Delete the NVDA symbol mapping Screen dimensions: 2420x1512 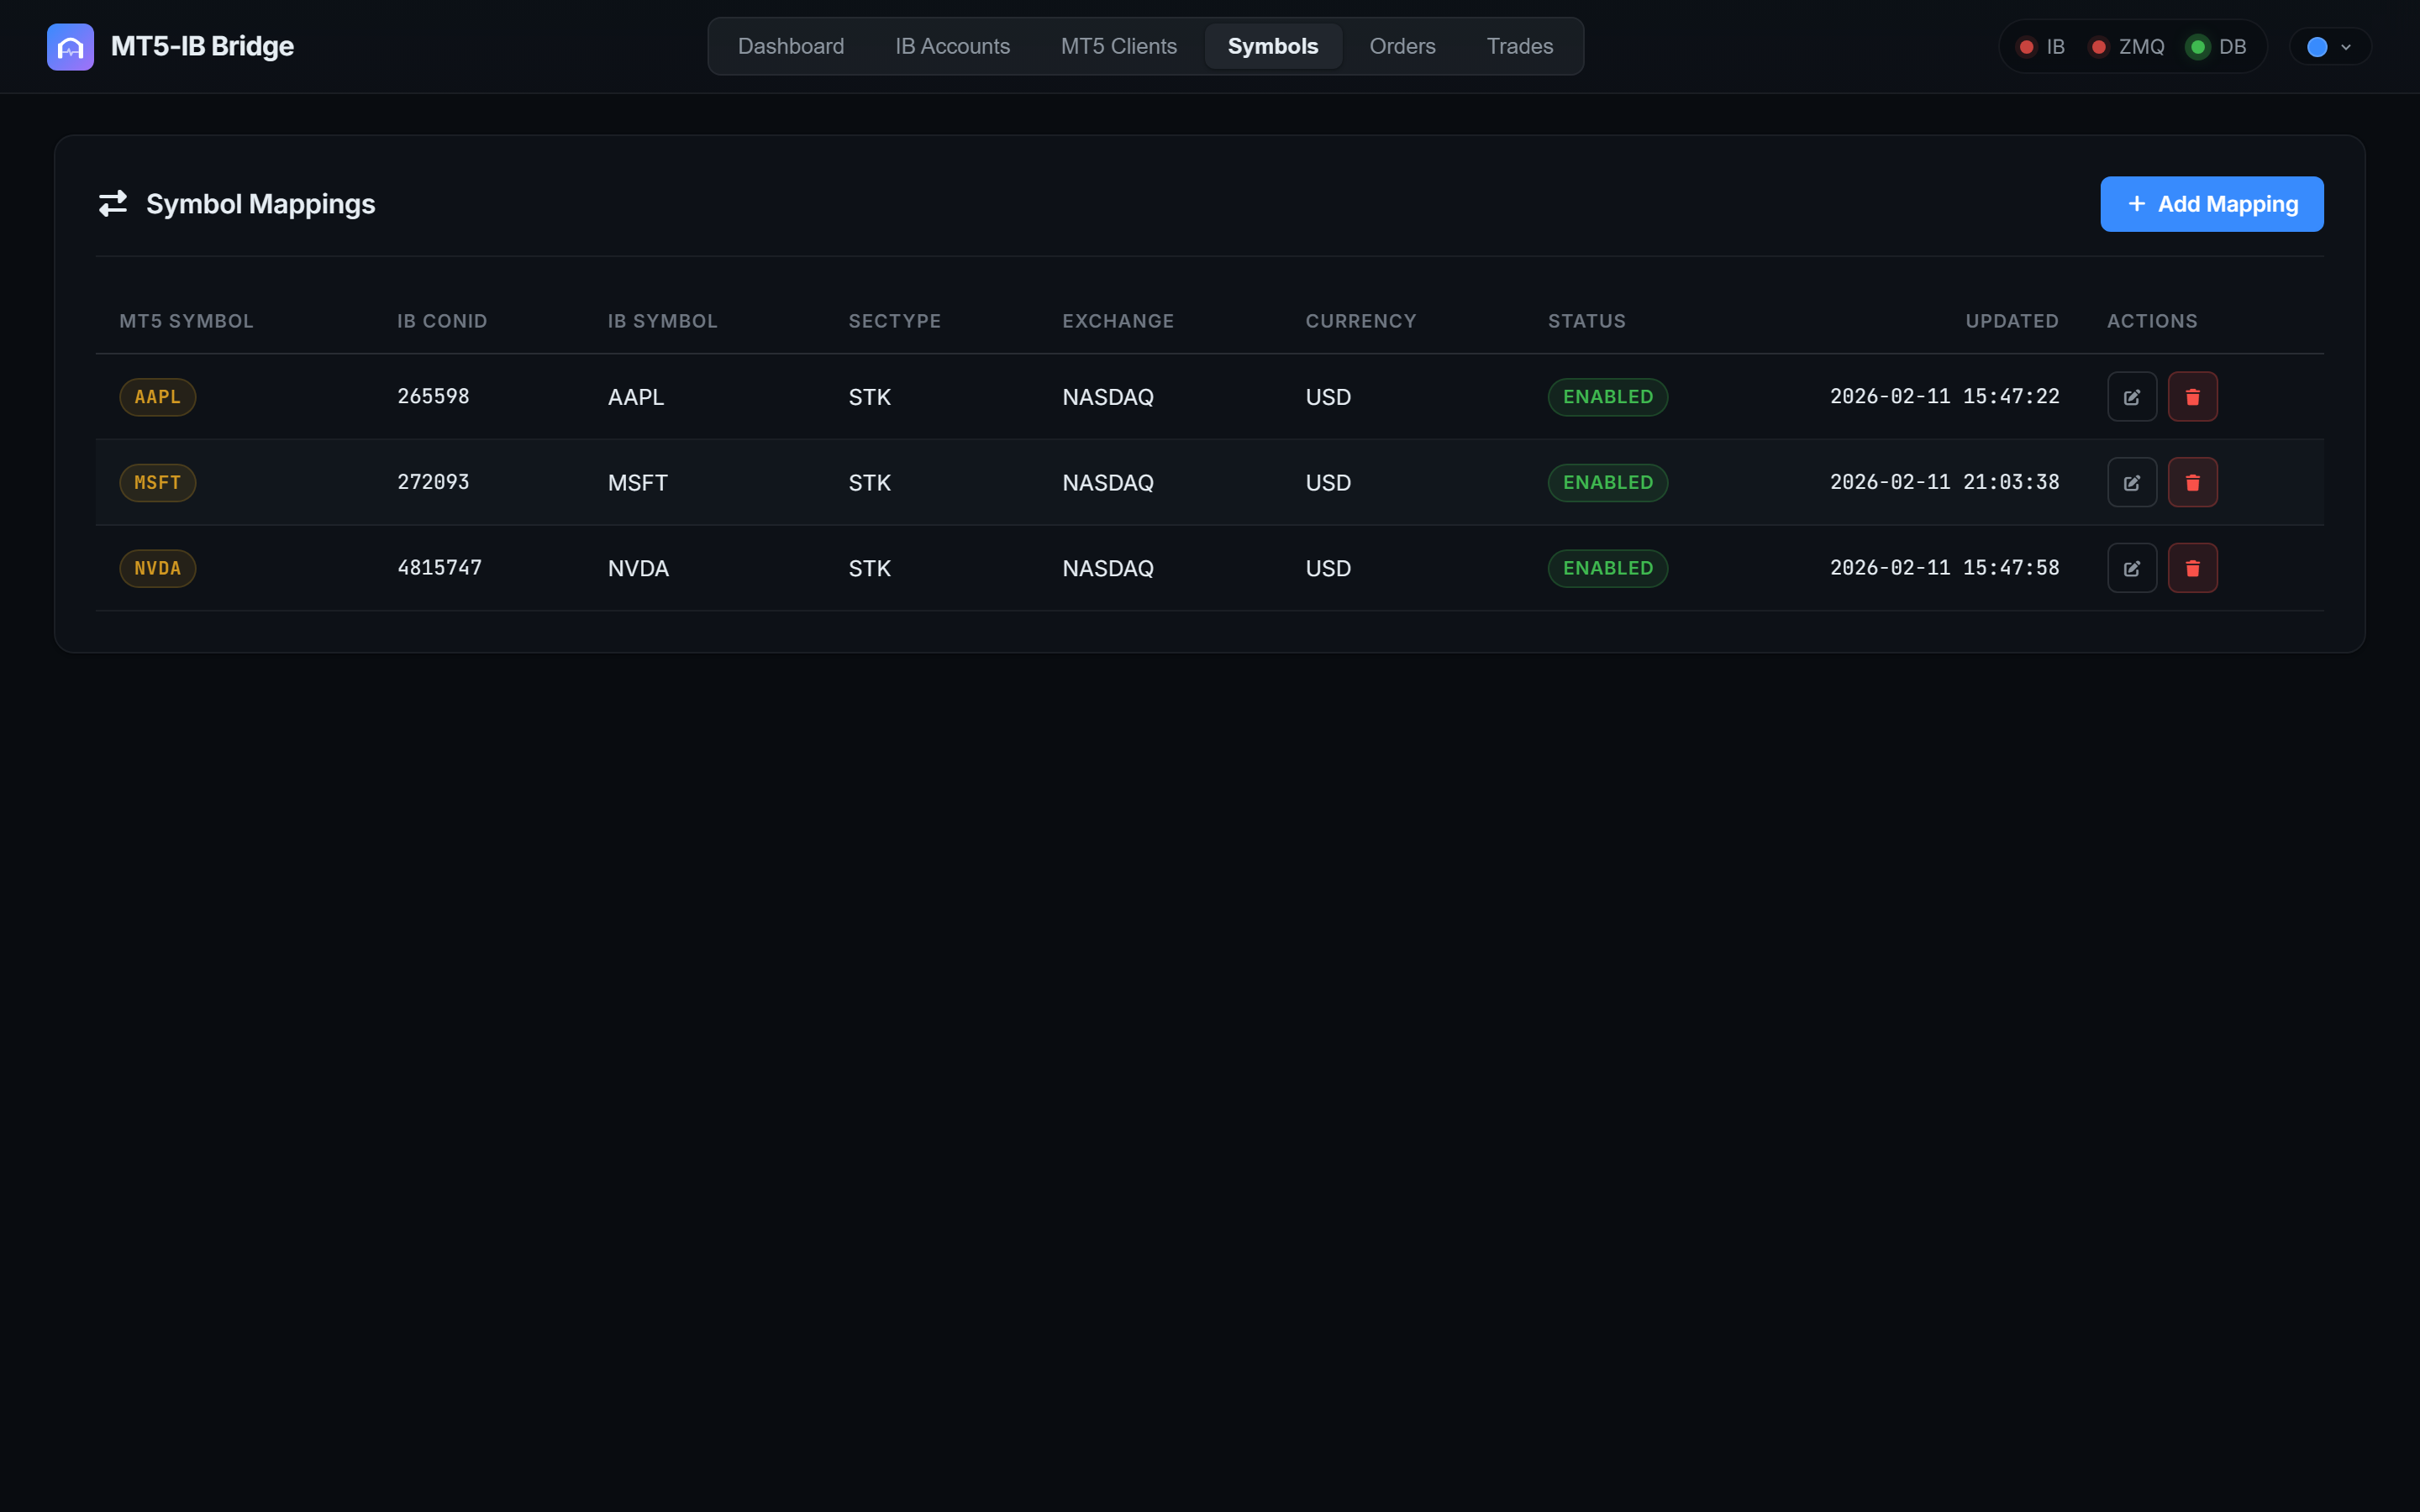coord(2192,568)
